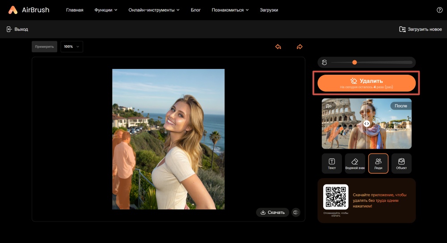Click the undo arrow icon

point(278,47)
